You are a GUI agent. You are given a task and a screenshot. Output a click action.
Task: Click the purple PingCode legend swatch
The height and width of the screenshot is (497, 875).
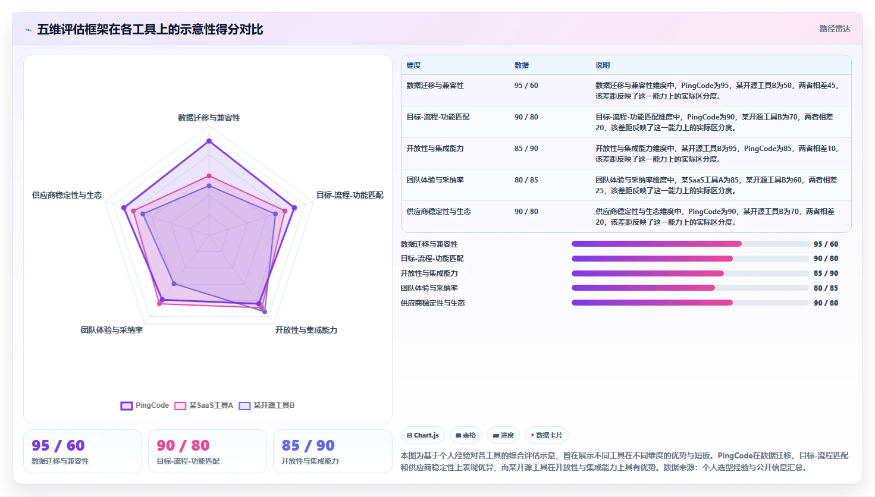pyautogui.click(x=126, y=406)
